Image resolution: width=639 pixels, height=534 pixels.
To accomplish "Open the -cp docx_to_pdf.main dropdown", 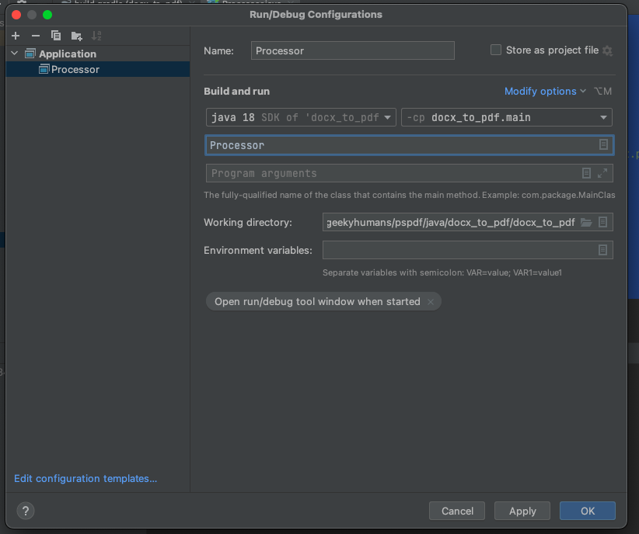I will (507, 117).
